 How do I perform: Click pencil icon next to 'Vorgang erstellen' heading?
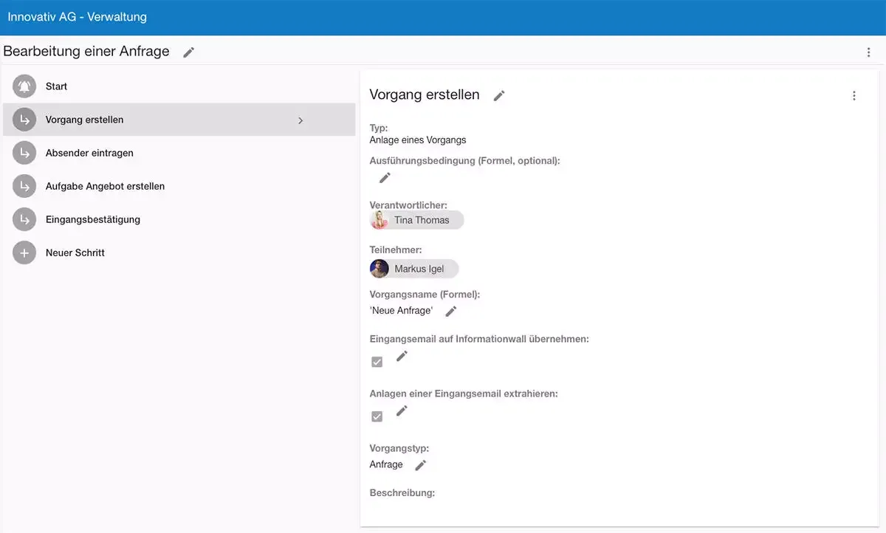pos(499,95)
